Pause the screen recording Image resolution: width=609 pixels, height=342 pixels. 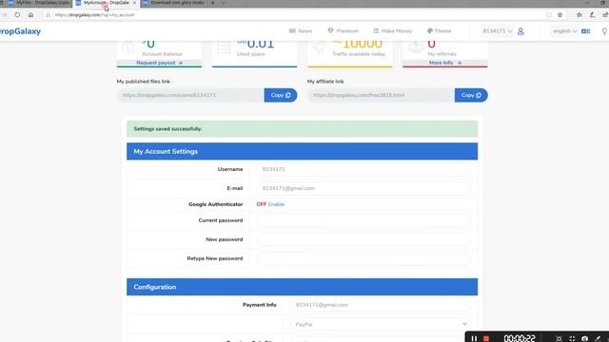[474, 338]
